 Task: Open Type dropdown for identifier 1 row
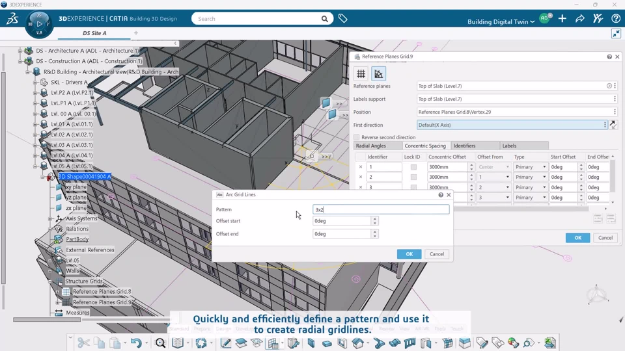[544, 167]
